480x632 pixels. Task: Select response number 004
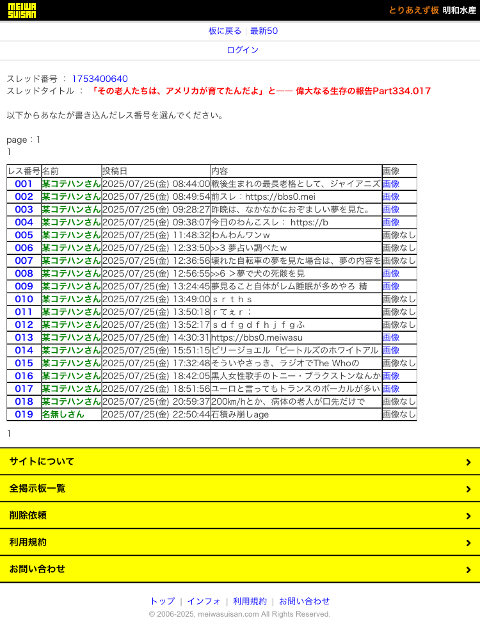pyautogui.click(x=24, y=222)
